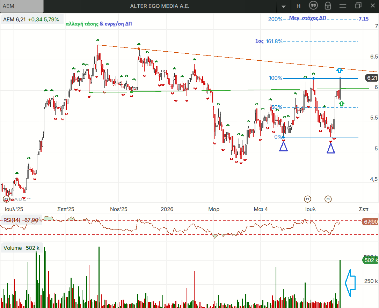Click the 250 k volume axis label
This screenshot has width=379, height=308.
371,281
